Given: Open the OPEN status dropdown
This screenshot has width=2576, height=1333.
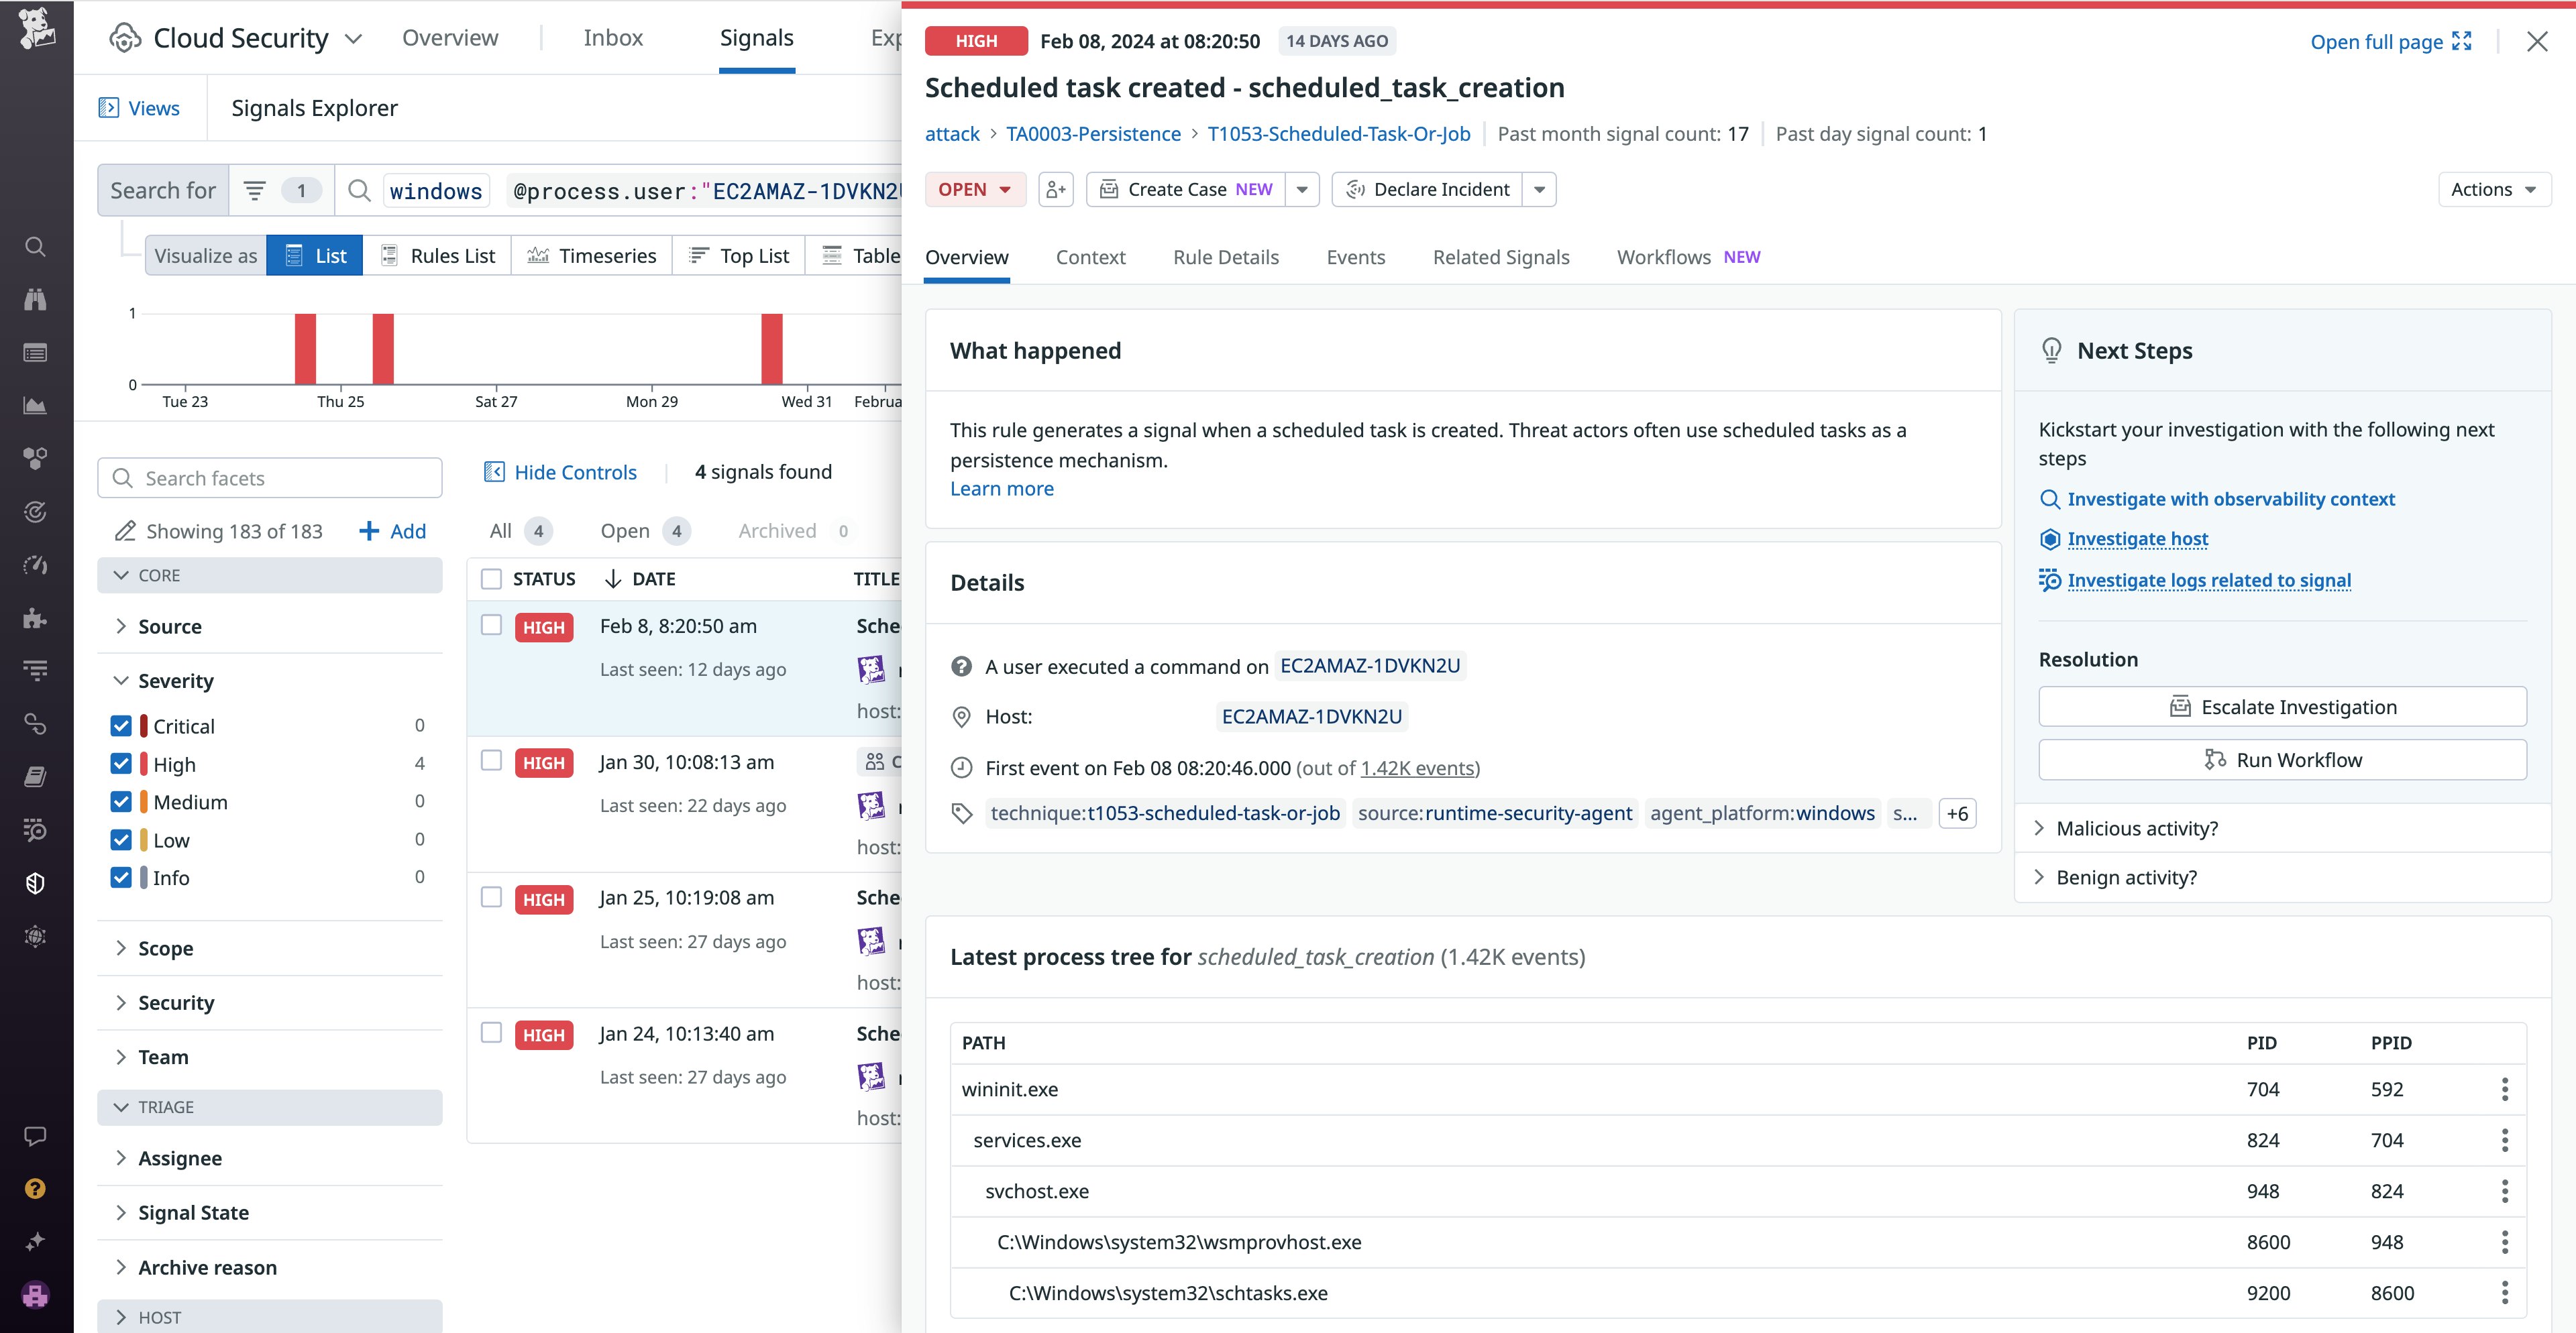Looking at the screenshot, I should click(974, 189).
